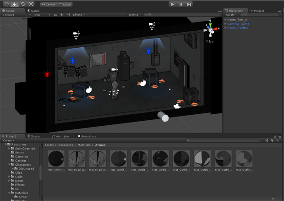The image size is (284, 201).
Task: Open the Project panel Create dropdown
Action: point(8,140)
